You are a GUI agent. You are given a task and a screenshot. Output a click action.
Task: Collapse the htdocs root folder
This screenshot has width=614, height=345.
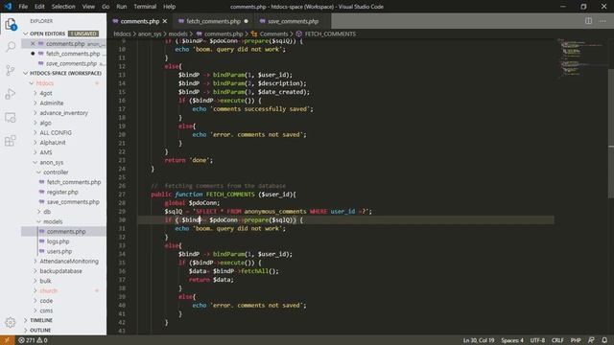[32, 83]
